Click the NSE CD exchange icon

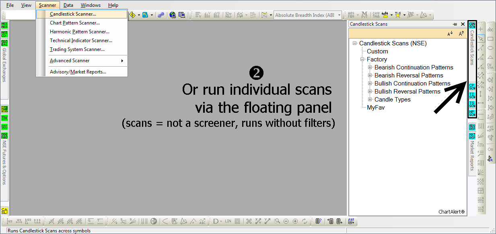click(4, 34)
